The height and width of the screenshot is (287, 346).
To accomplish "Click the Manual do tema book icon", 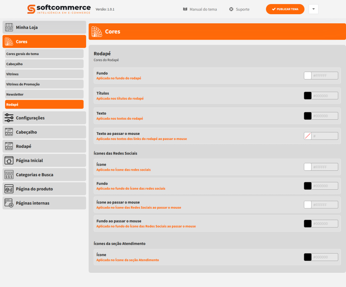I will click(x=185, y=9).
